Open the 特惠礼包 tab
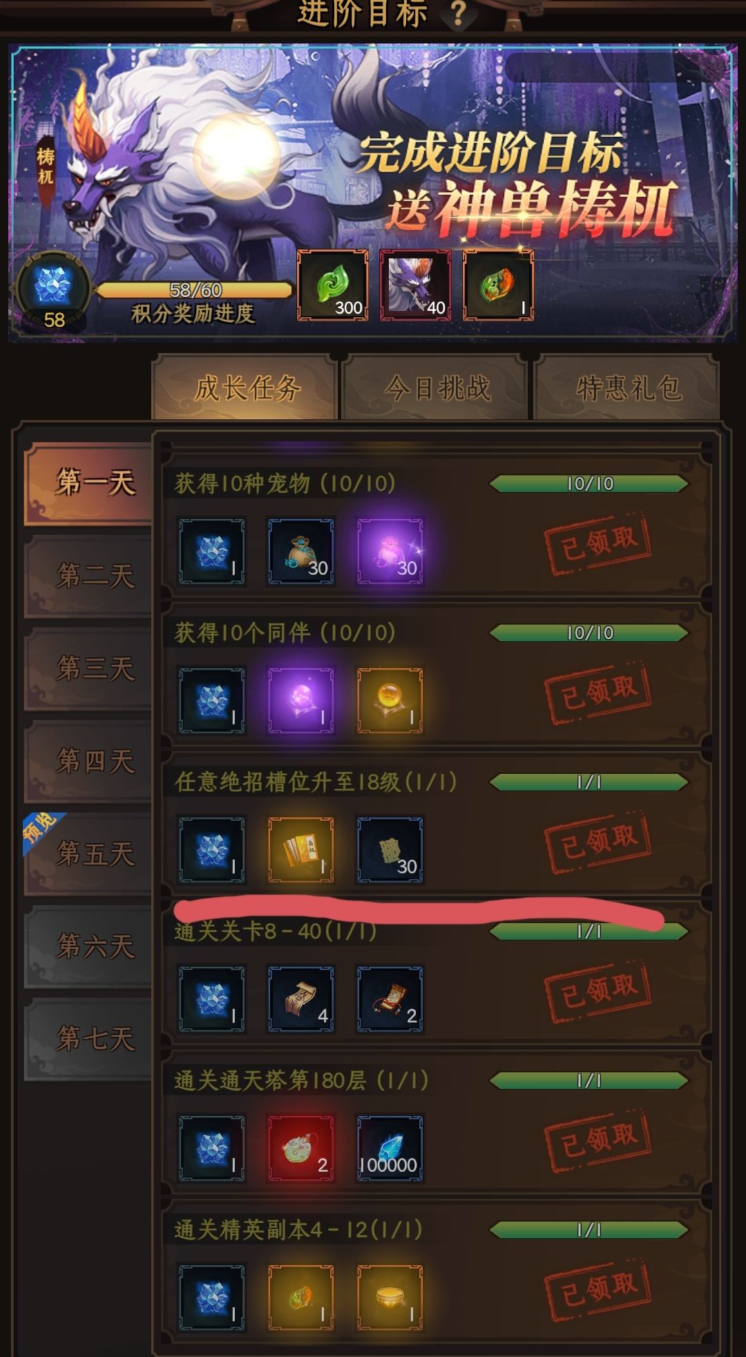Screen dimensions: 746x1357 click(x=629, y=388)
